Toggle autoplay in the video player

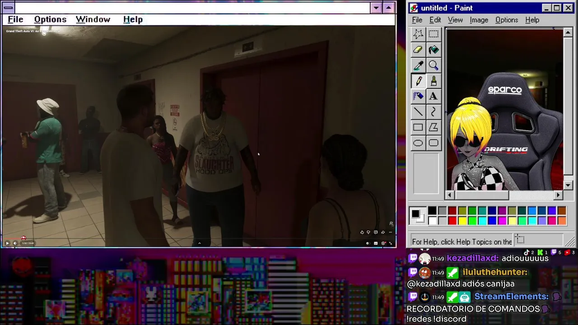(368, 243)
